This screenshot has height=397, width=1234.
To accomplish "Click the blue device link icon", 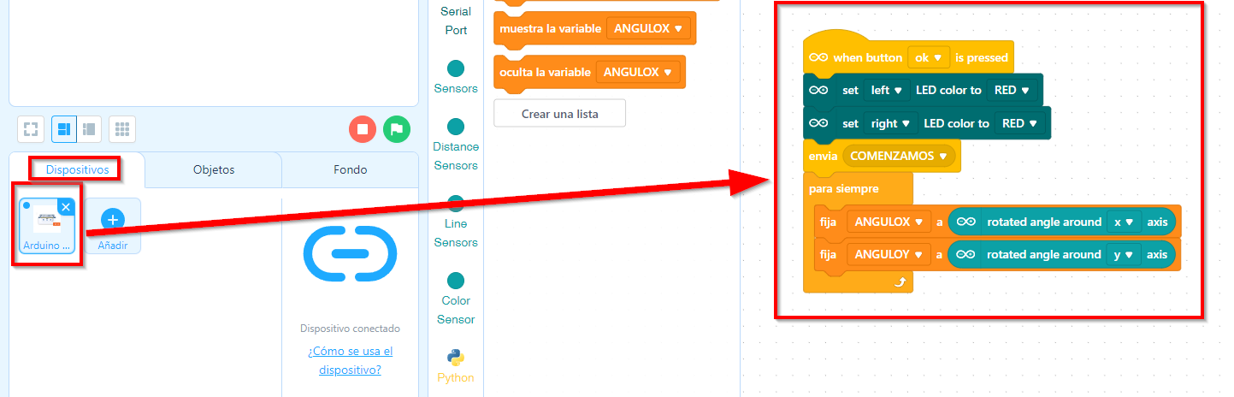I will 350,253.
